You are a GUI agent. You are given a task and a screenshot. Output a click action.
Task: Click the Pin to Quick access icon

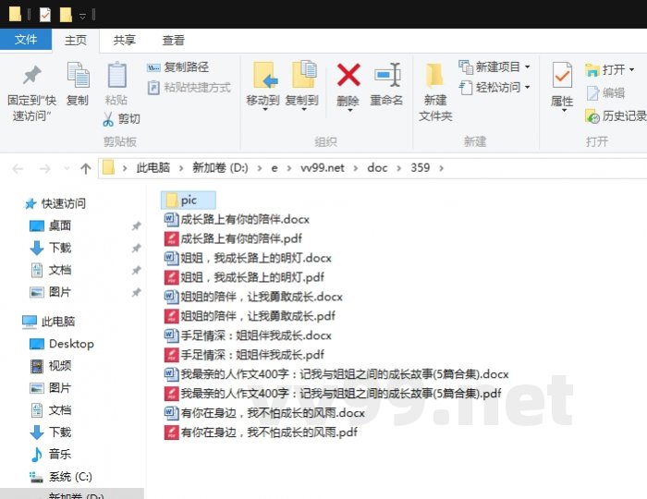(x=31, y=76)
